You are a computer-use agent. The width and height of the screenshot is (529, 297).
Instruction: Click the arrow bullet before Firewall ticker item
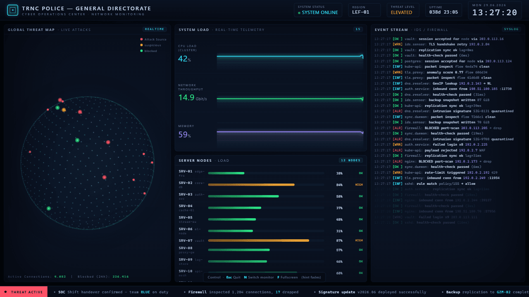(x=185, y=292)
